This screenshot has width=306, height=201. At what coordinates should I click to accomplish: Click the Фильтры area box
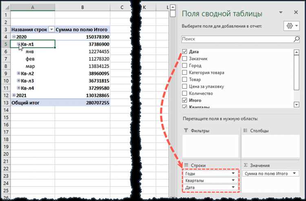point(211,146)
